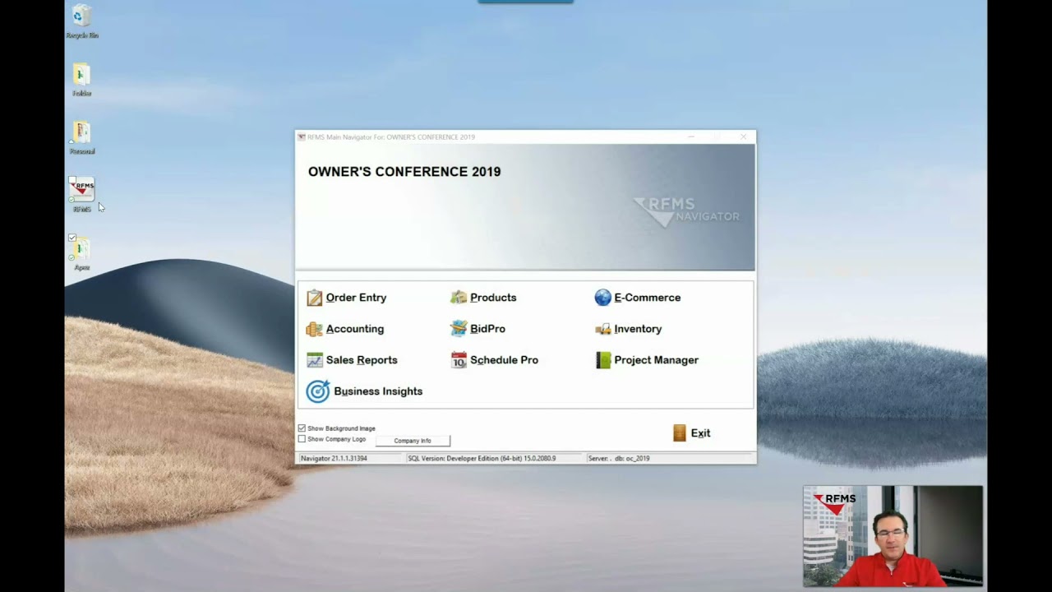Tick the RFMS shortcut's selection checkbox
The image size is (1052, 592).
click(72, 181)
